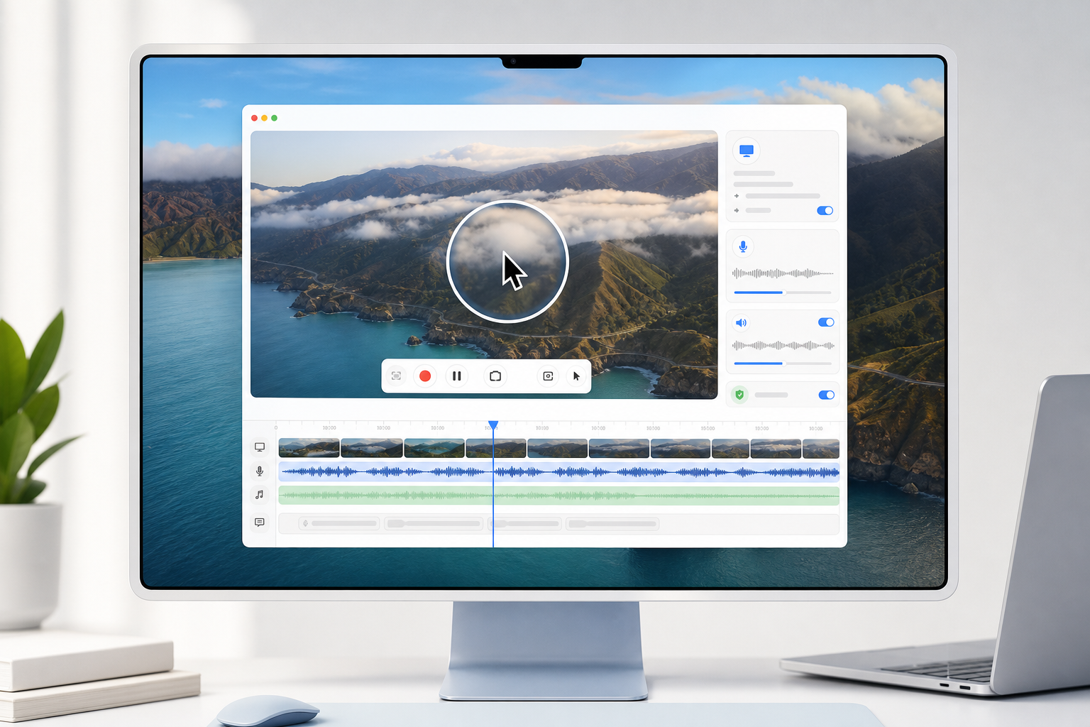
Task: Minimize the recorder window with the yellow button
Action: (x=264, y=118)
